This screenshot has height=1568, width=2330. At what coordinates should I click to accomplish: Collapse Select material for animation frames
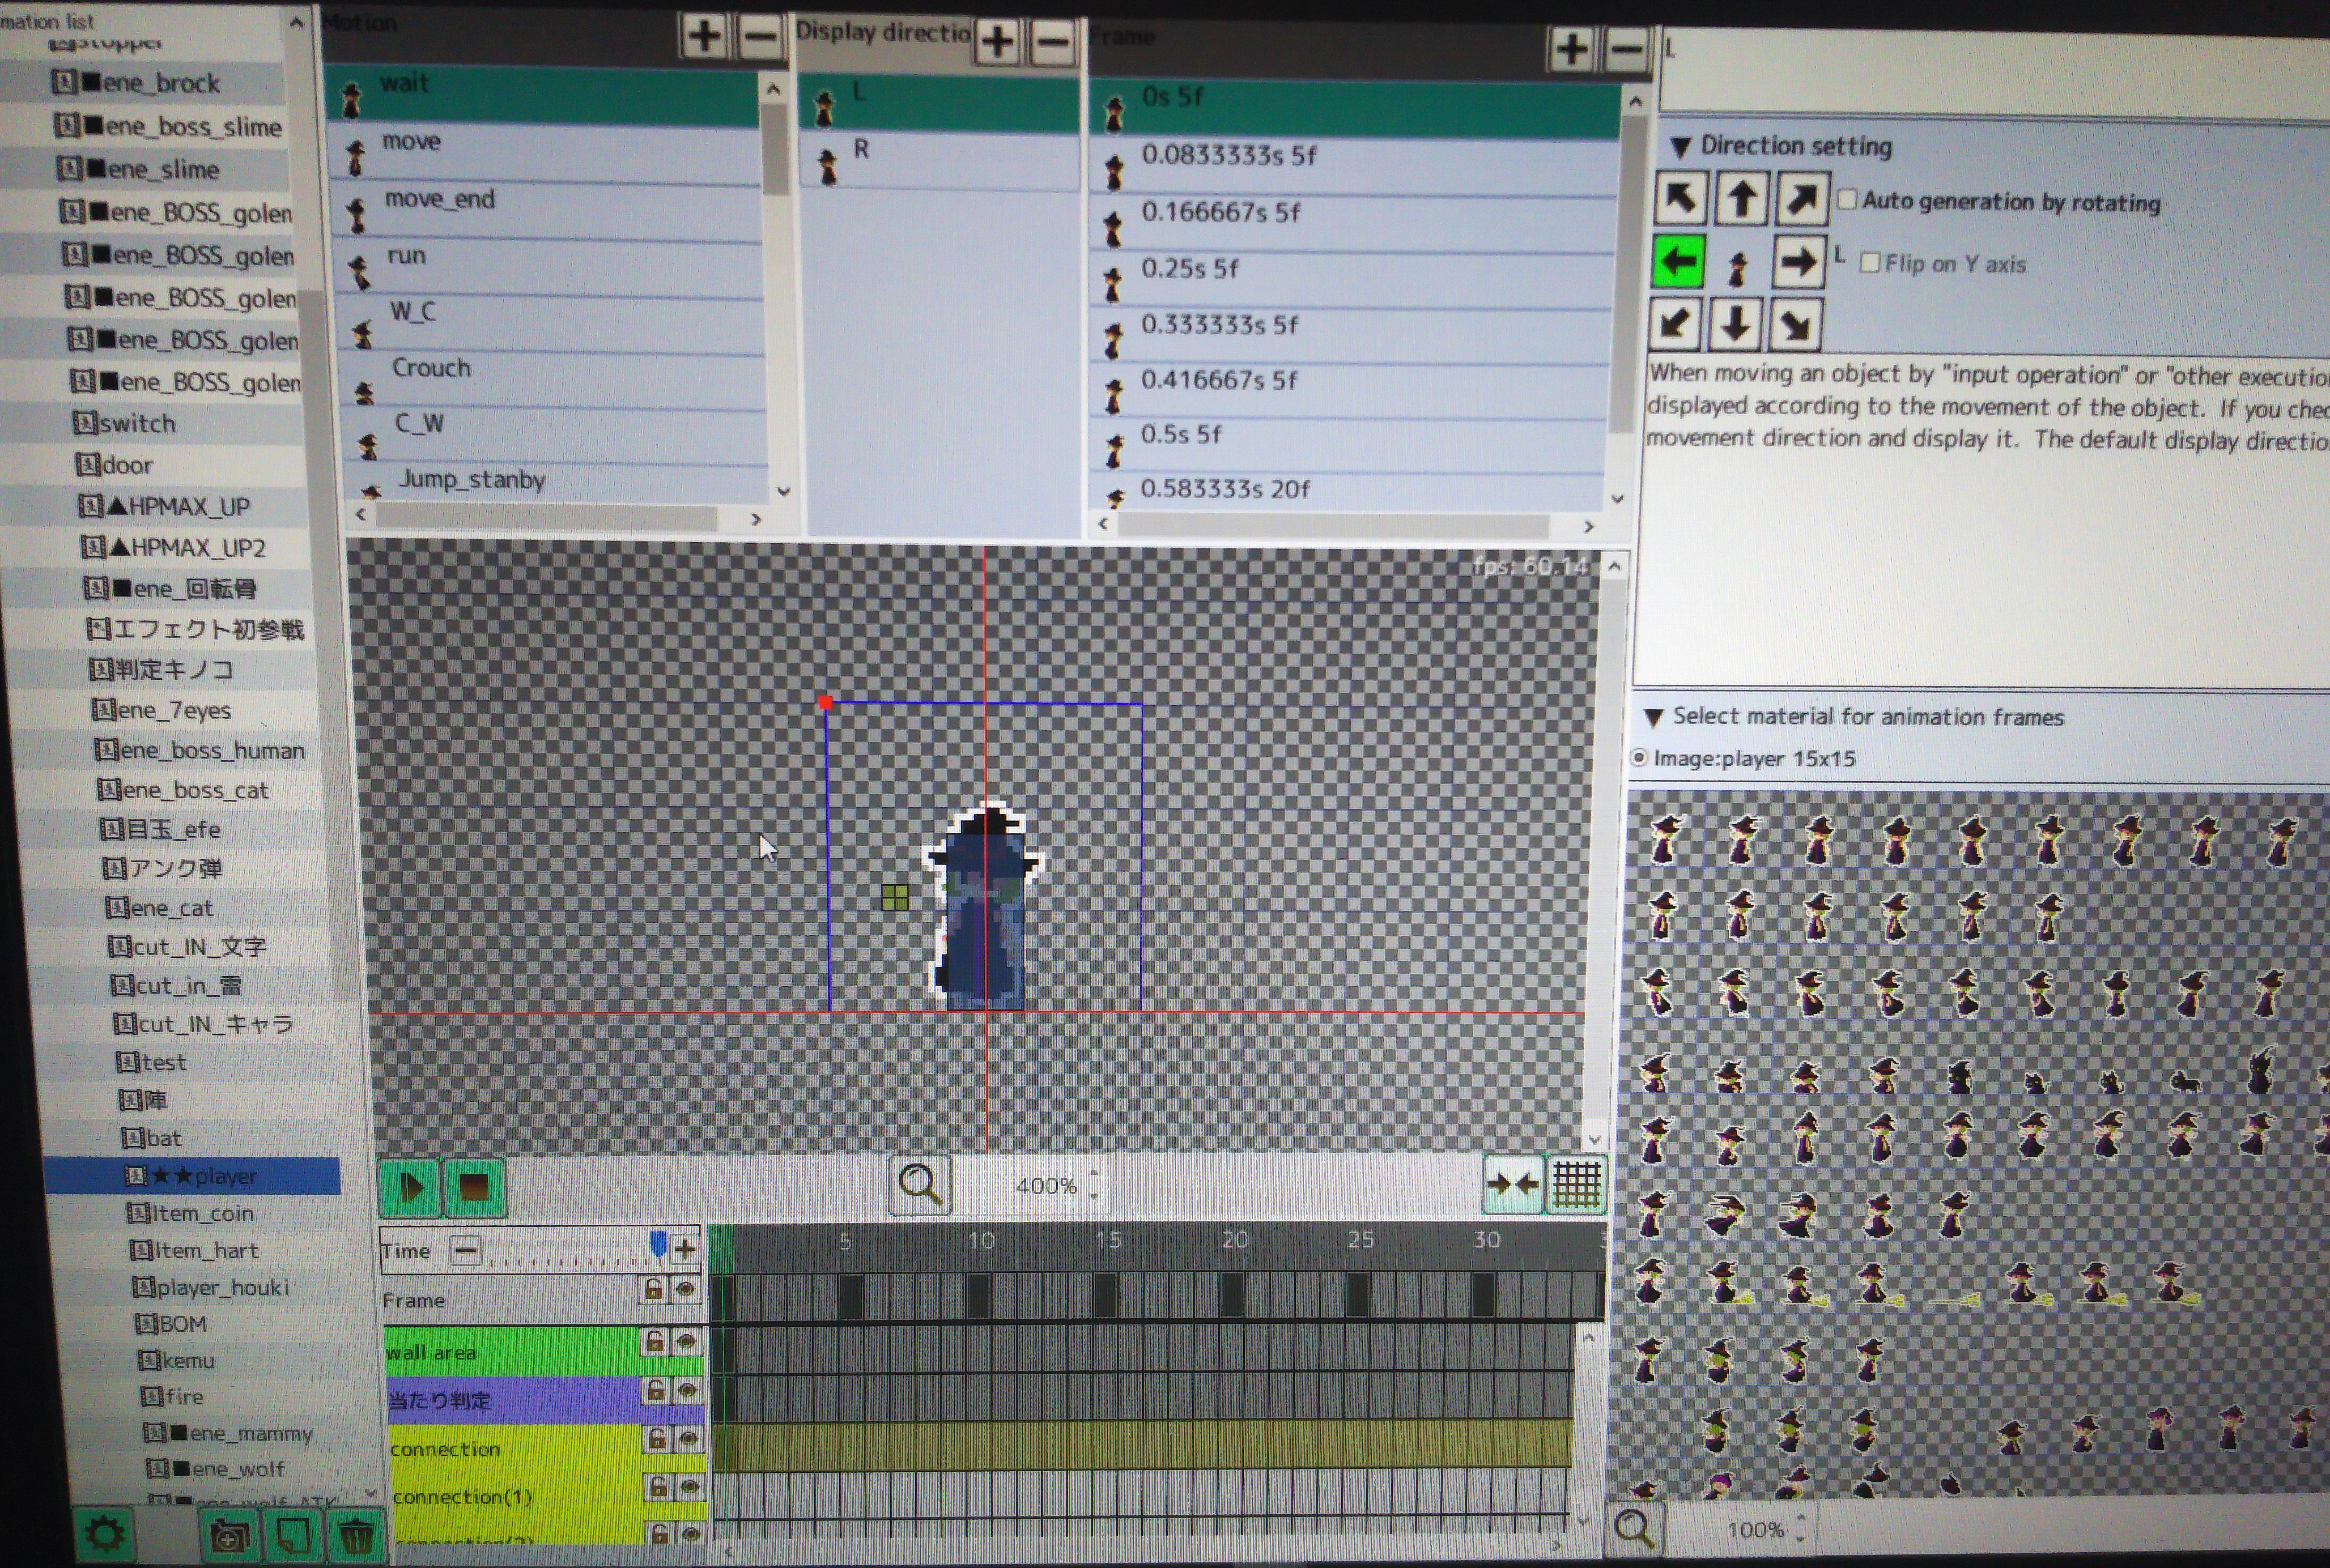point(1654,717)
